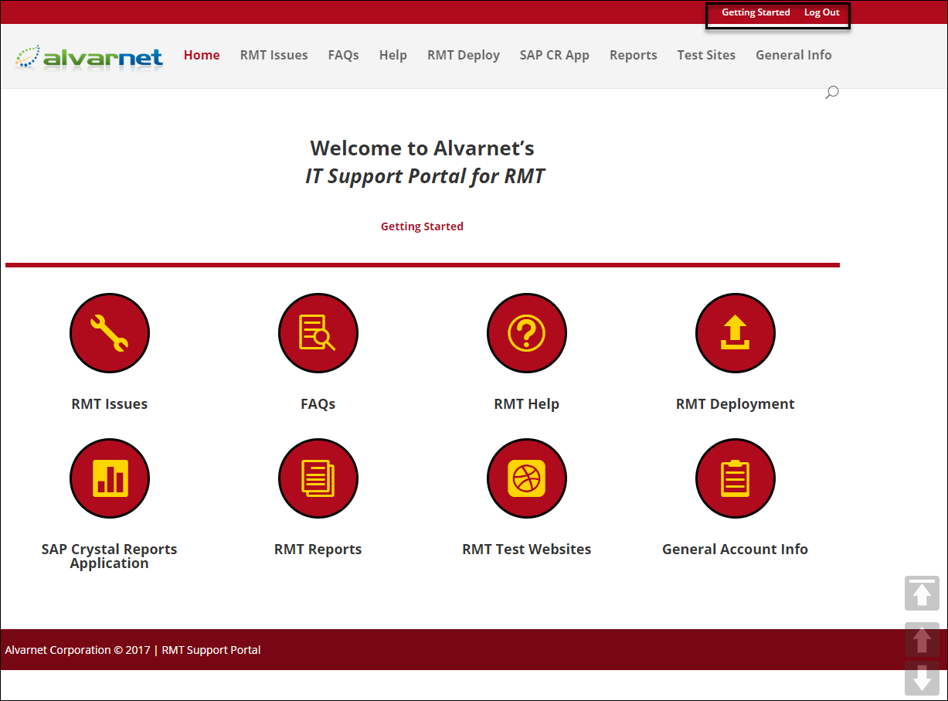Open the RMT Deployment upload icon
948x701 pixels.
pos(736,333)
